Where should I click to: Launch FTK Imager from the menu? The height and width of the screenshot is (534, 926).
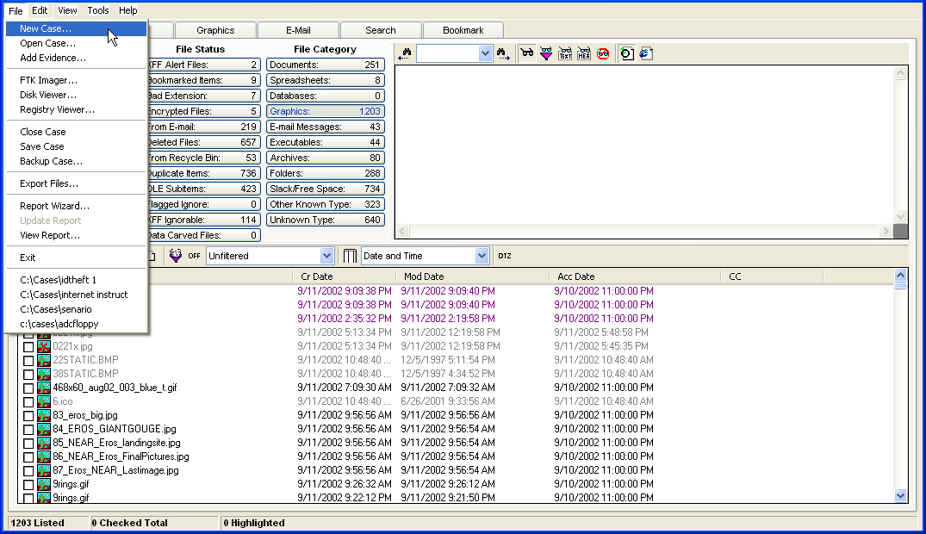coord(76,80)
